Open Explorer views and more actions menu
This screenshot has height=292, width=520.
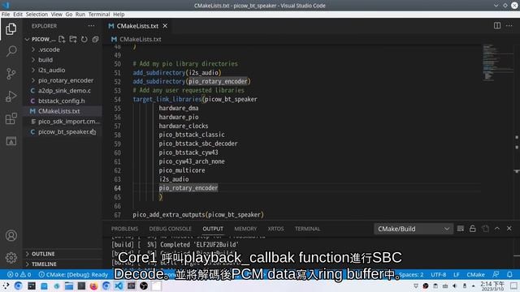pyautogui.click(x=91, y=26)
